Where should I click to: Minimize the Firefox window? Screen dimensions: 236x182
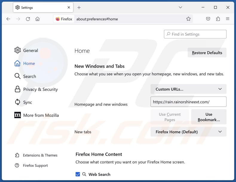pos(203,7)
